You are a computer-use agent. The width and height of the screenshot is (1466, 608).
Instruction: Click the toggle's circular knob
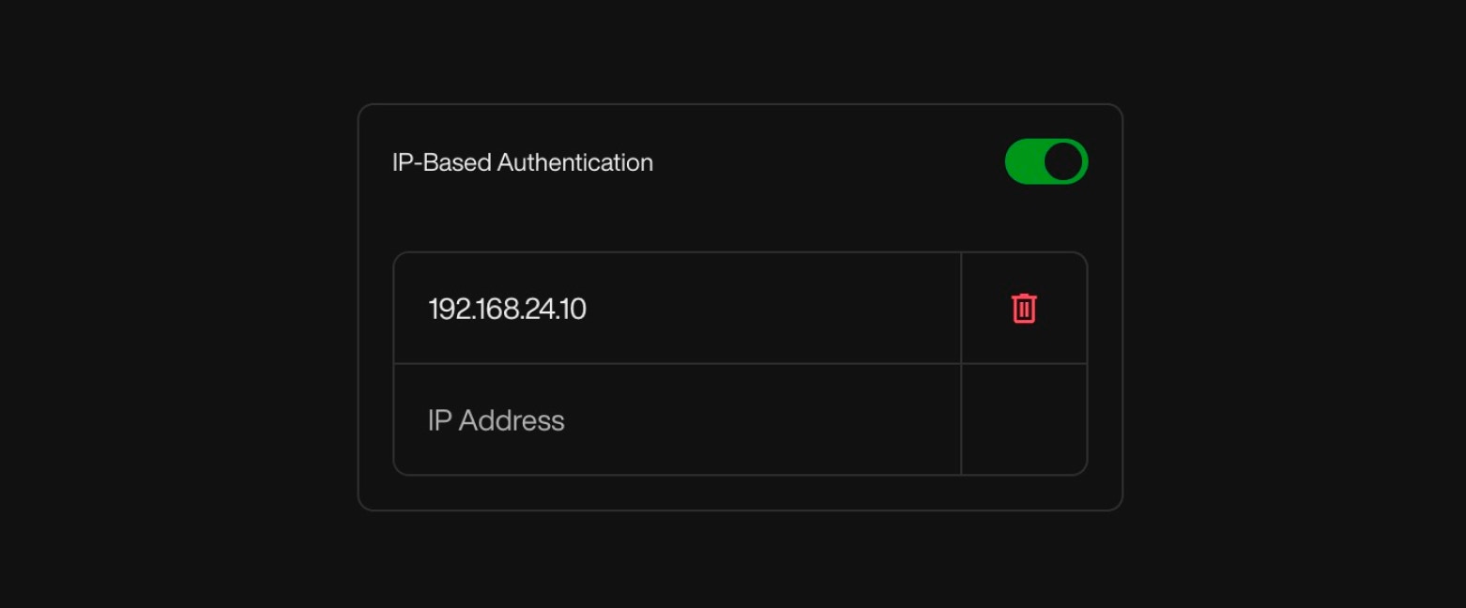1061,161
